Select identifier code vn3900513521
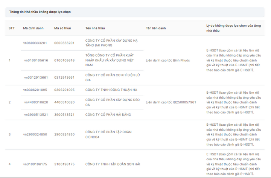Screen dimensions: 271x178 (36, 114)
